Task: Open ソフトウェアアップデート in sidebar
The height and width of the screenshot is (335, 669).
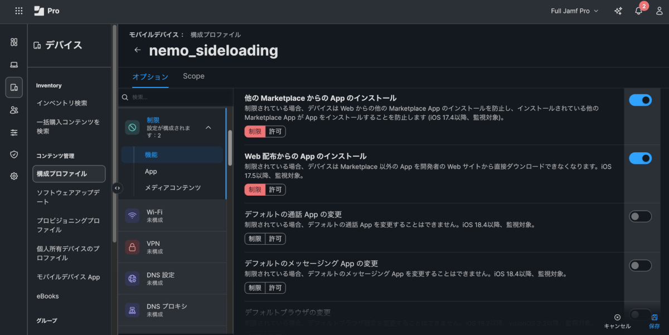Action: pyautogui.click(x=69, y=197)
